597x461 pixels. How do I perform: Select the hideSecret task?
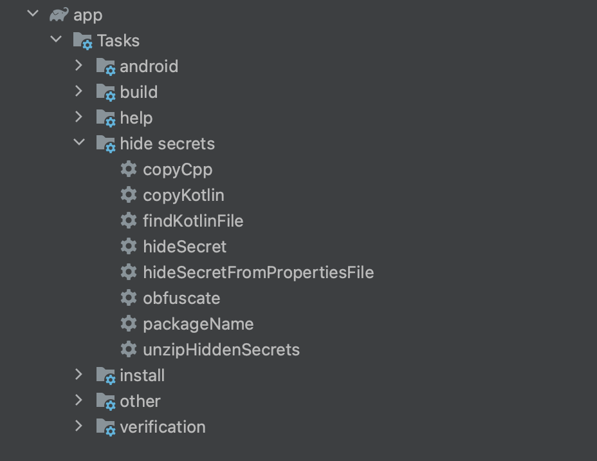(185, 247)
